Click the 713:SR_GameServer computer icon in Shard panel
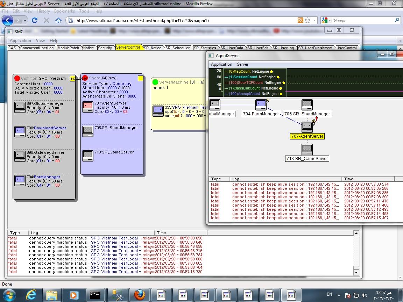403x302 pixels. [x=88, y=156]
